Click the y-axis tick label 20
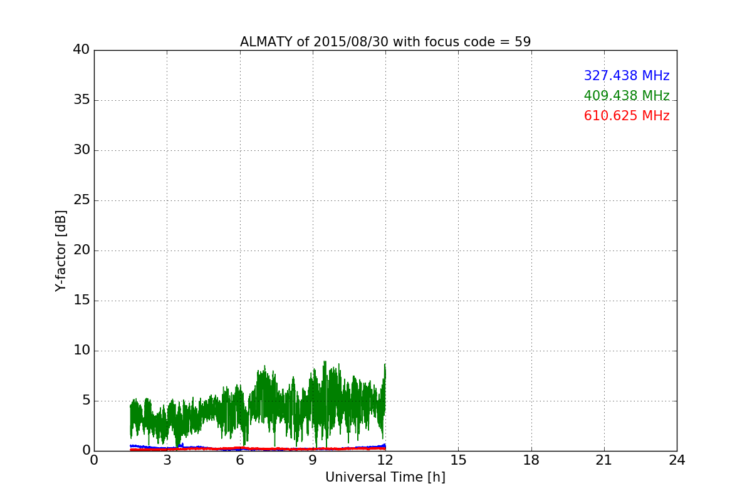The width and height of the screenshot is (752, 501). [81, 250]
